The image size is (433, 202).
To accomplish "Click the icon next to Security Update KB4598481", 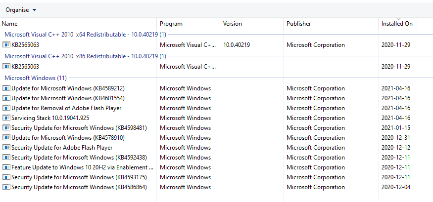I will coord(6,128).
